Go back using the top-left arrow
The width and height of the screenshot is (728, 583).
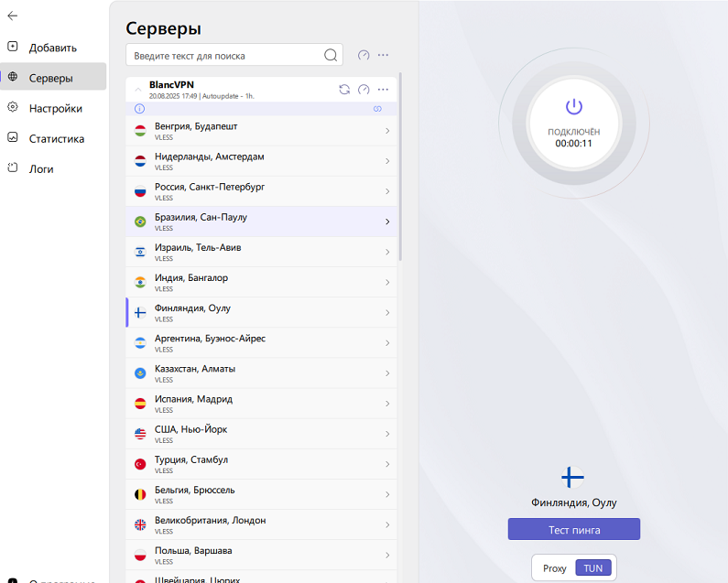(13, 16)
